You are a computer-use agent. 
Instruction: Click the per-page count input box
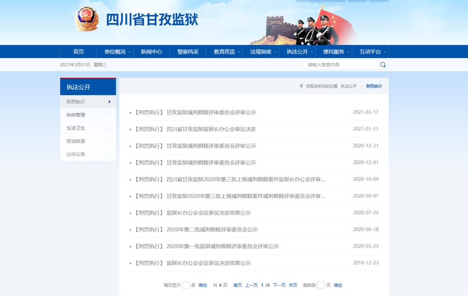pyautogui.click(x=185, y=285)
